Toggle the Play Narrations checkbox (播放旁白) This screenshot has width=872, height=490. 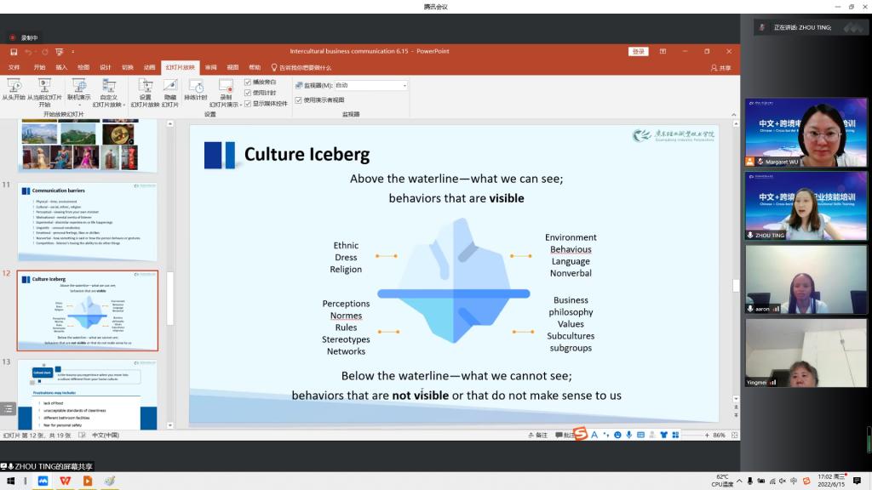248,83
